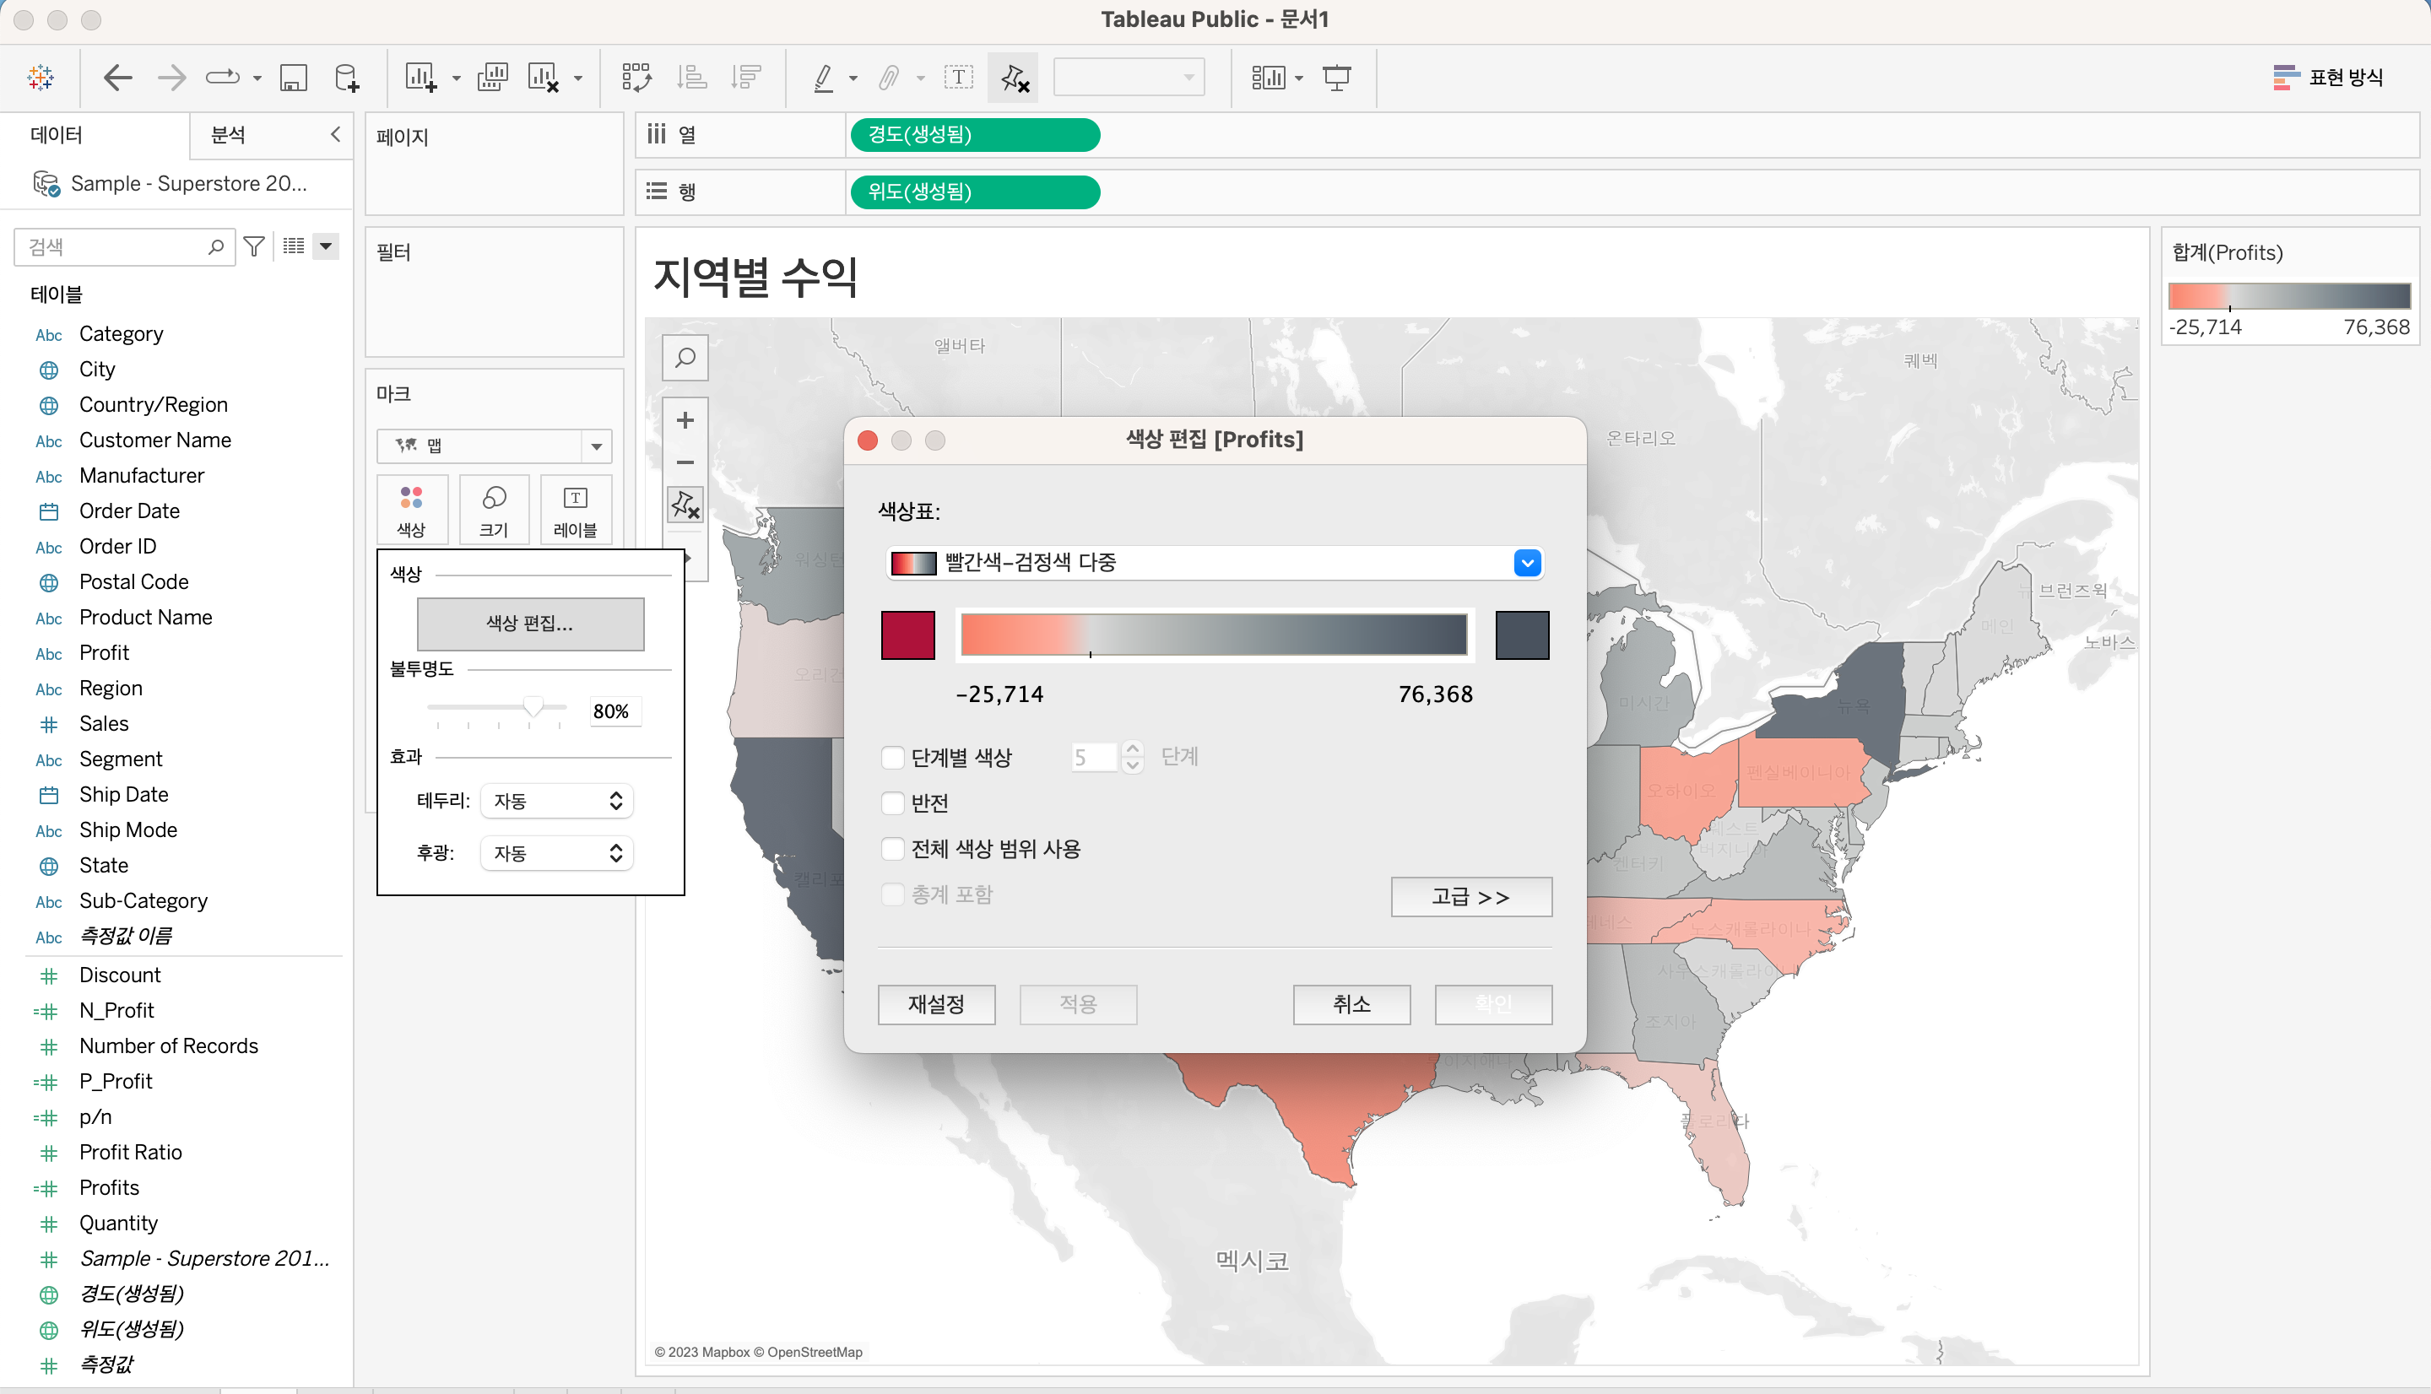Select the Profit Ratio field
The image size is (2431, 1394).
tap(130, 1153)
